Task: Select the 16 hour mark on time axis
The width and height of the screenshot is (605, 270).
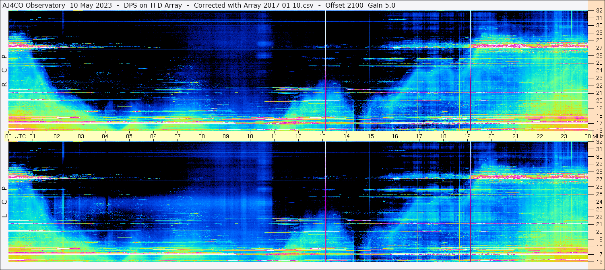Action: click(394, 136)
